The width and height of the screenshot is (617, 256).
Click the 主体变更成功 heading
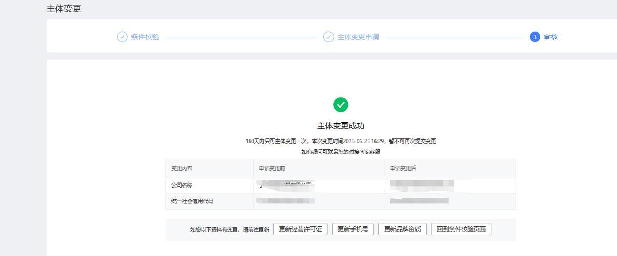(341, 126)
